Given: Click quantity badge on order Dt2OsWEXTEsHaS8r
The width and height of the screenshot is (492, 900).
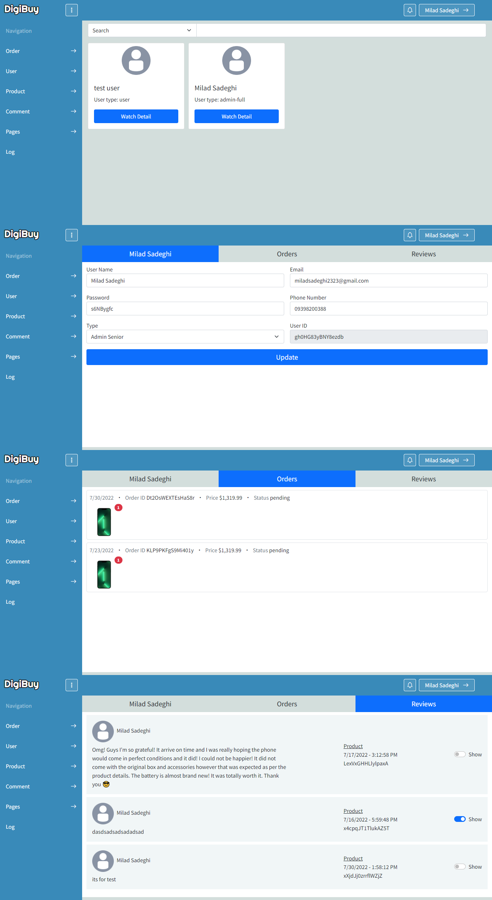Looking at the screenshot, I should coord(118,508).
